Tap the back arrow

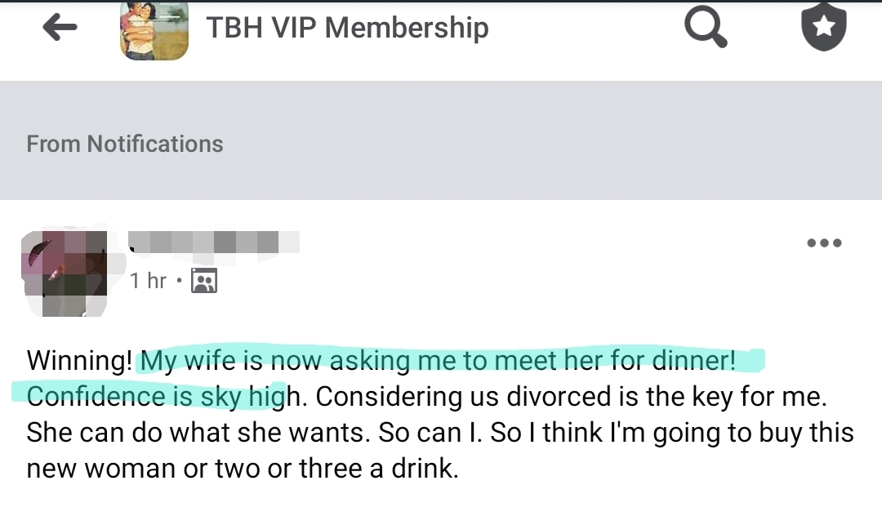point(60,28)
